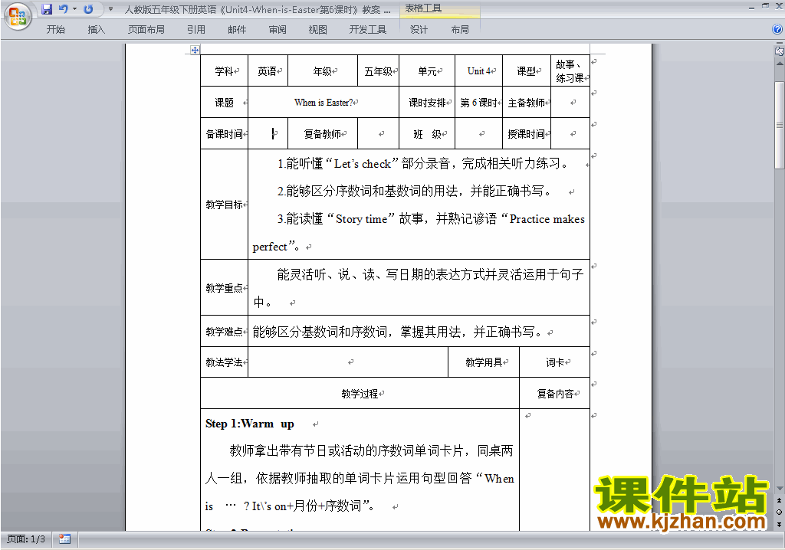Open Customize Quick Access Toolbar dropdown
Image resolution: width=785 pixels, height=550 pixels.
[x=110, y=9]
